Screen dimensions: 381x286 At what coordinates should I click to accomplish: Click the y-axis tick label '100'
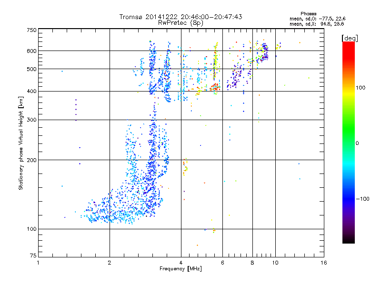point(31,229)
